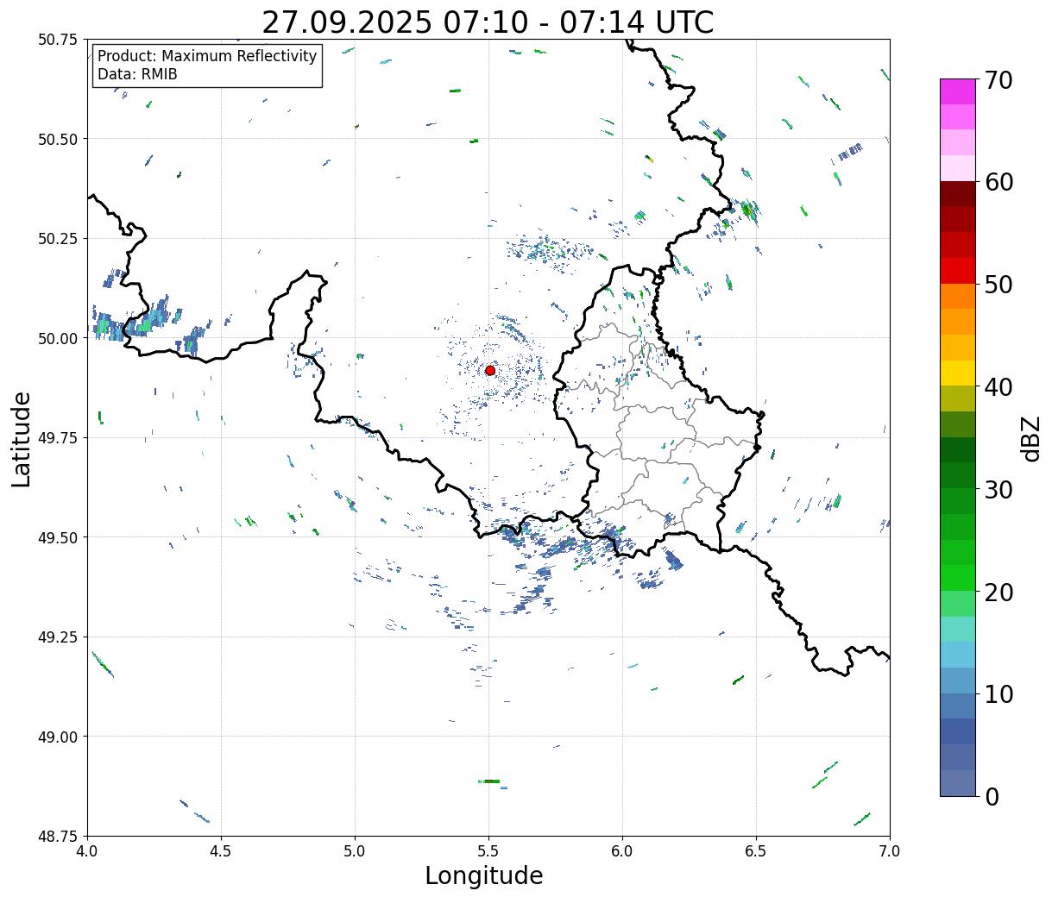Viewport: 1052px width, 897px height.
Task: Click the colorbar tick label 50
Action: point(998,285)
